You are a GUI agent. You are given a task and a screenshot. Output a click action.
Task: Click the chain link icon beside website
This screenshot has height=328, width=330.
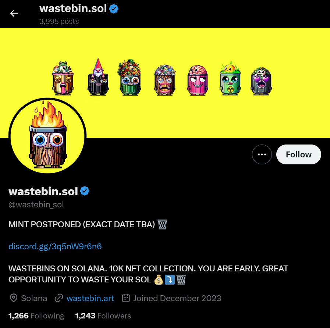(59, 298)
